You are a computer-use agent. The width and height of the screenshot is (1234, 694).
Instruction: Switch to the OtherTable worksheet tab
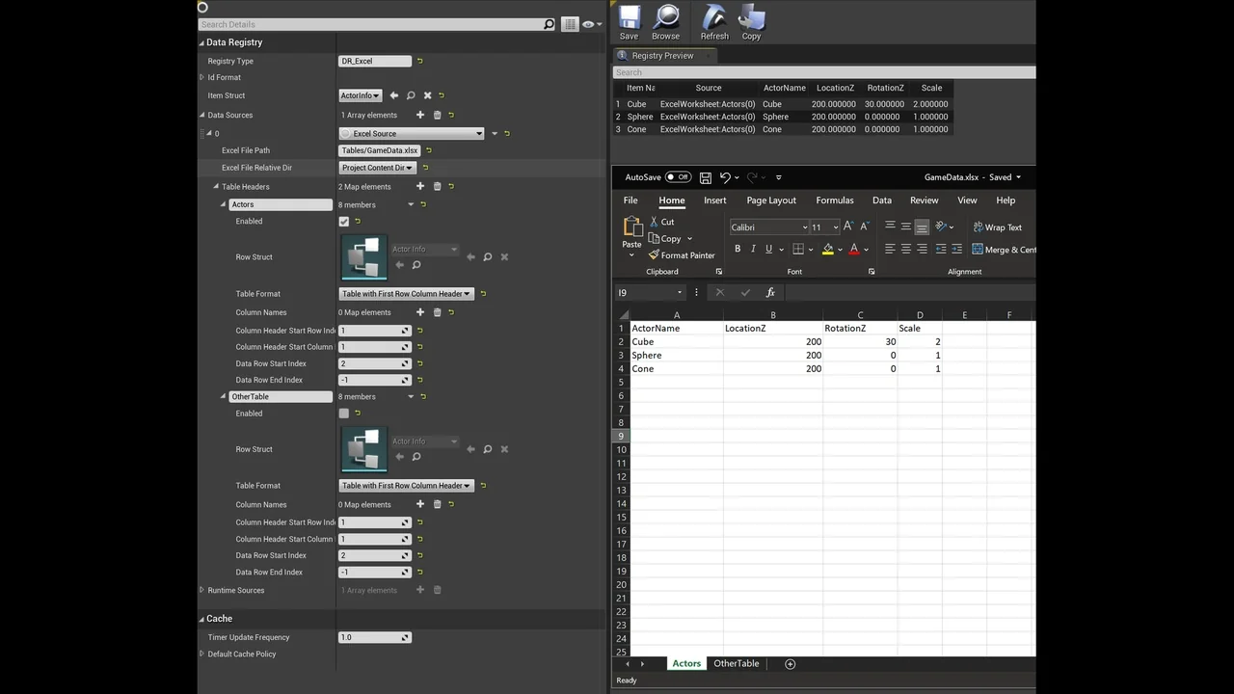(736, 663)
